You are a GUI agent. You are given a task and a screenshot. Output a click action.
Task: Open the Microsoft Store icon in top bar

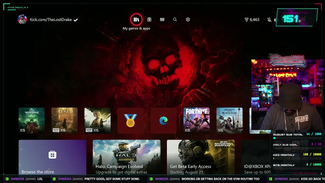coord(149,20)
